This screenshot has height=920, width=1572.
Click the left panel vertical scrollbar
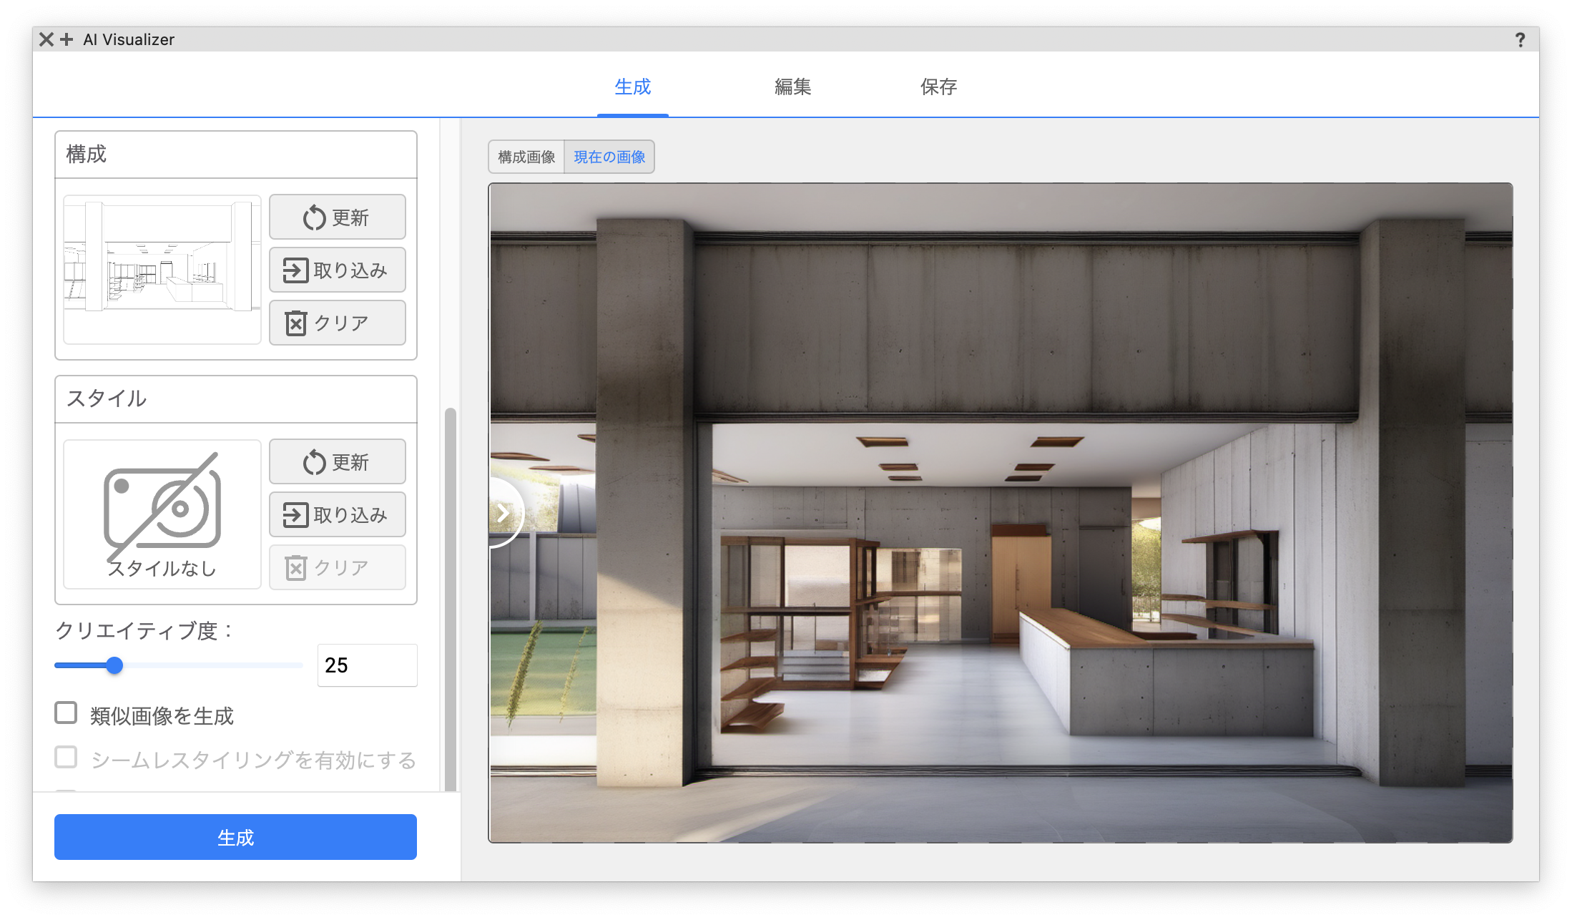coord(451,600)
